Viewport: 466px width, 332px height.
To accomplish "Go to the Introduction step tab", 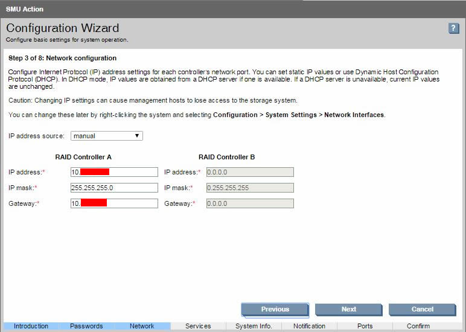I will coord(31,326).
